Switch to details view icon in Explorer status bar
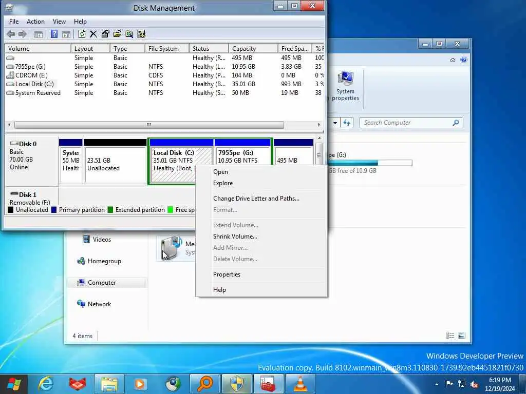Screen dimensions: 526x394 [x=450, y=336]
